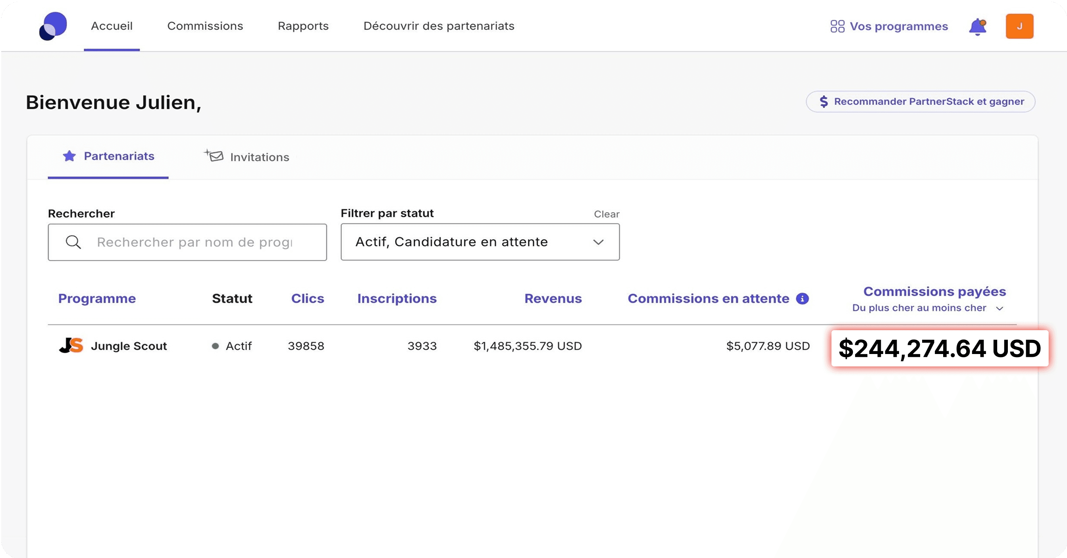Click the Jungle Scout JS logo
This screenshot has height=558, width=1067.
click(71, 346)
